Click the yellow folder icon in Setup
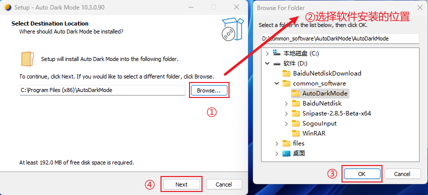Image resolution: width=428 pixels, height=195 pixels. click(27, 59)
